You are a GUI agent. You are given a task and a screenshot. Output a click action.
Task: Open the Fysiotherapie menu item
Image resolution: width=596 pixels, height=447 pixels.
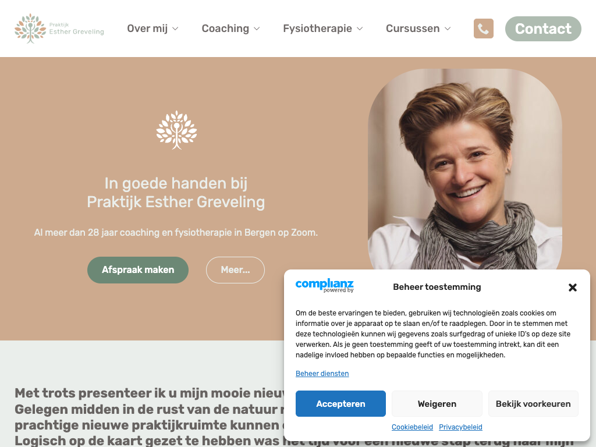click(x=317, y=29)
